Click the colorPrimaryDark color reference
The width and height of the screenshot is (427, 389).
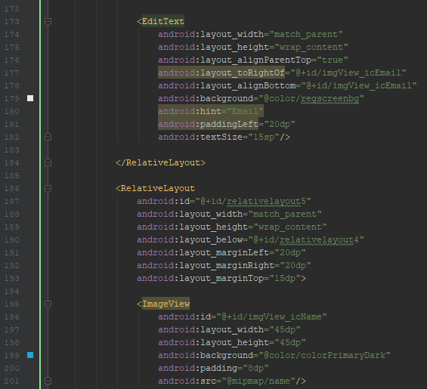coord(343,355)
